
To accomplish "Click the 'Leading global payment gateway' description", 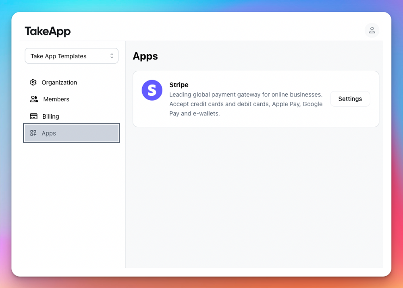I will click(246, 104).
